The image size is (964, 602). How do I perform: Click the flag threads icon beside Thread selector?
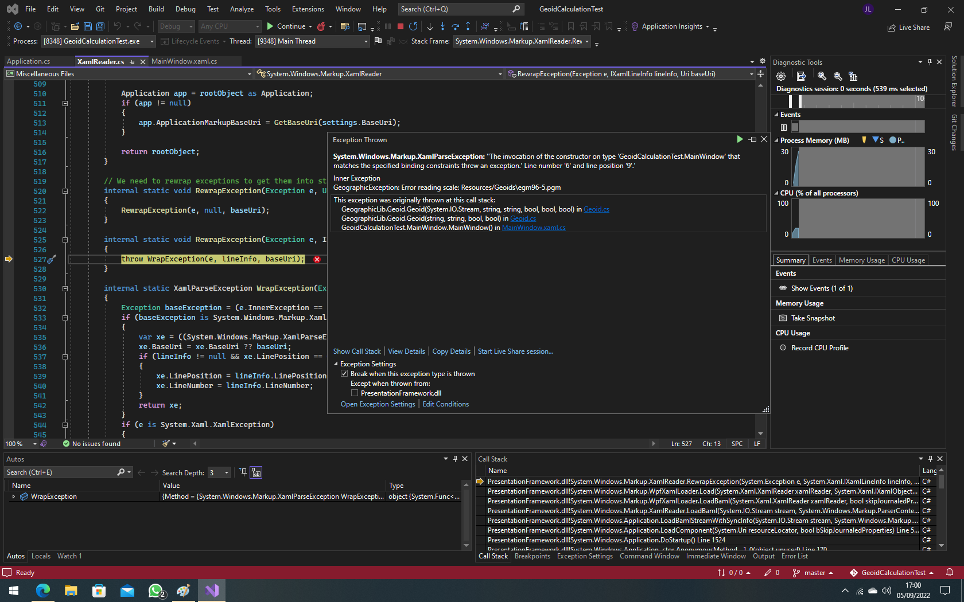378,41
